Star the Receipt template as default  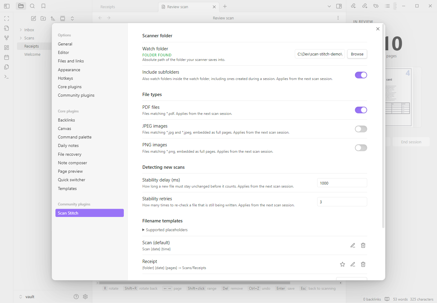[342, 264]
